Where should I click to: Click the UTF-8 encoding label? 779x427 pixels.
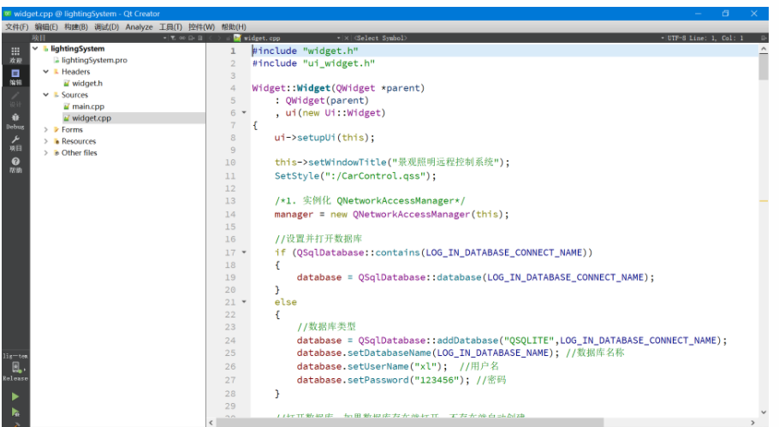tap(677, 38)
